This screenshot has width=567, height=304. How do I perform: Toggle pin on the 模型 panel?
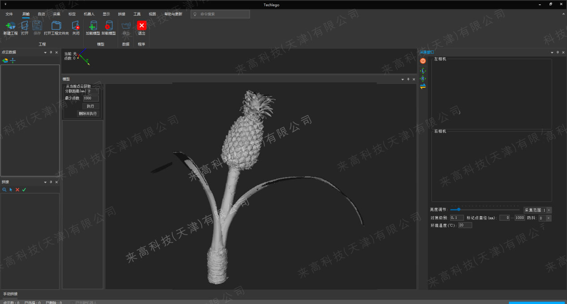point(408,79)
